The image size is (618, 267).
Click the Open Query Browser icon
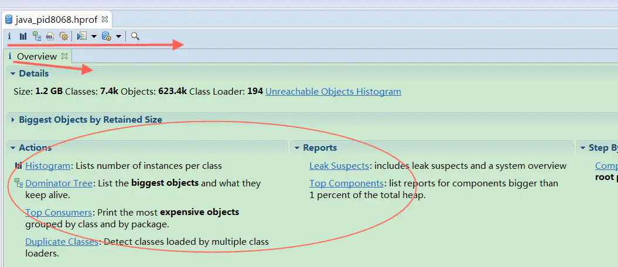tap(107, 36)
